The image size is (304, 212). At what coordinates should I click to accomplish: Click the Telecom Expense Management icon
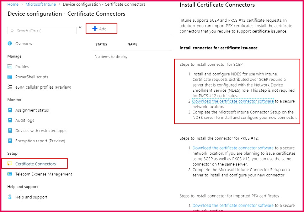10,174
